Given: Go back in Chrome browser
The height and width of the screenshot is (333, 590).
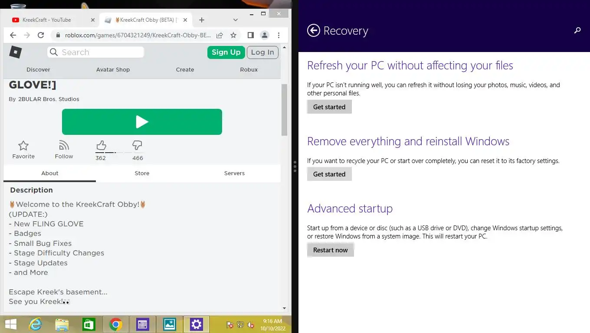Looking at the screenshot, I should [13, 35].
